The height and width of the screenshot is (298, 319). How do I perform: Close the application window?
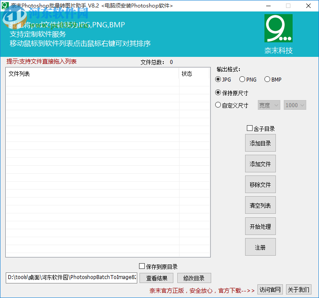pyautogui.click(x=308, y=6)
